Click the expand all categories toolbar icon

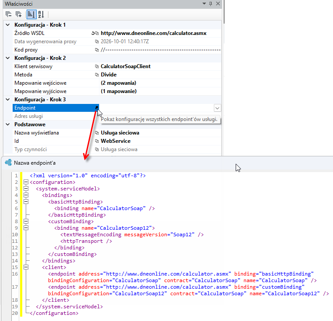pyautogui.click(x=19, y=14)
